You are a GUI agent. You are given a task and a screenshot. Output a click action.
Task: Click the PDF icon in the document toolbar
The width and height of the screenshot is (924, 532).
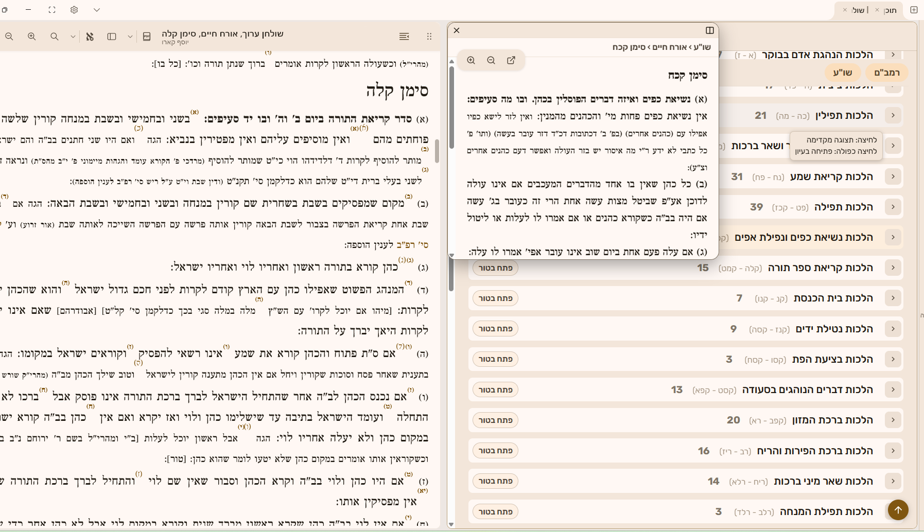click(147, 37)
